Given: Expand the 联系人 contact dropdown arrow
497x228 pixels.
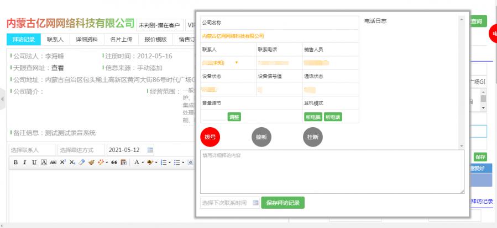Looking at the screenshot, I should click(237, 63).
